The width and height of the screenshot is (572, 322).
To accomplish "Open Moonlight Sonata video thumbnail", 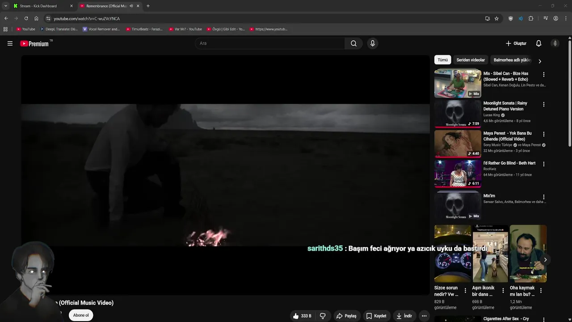I will [458, 113].
